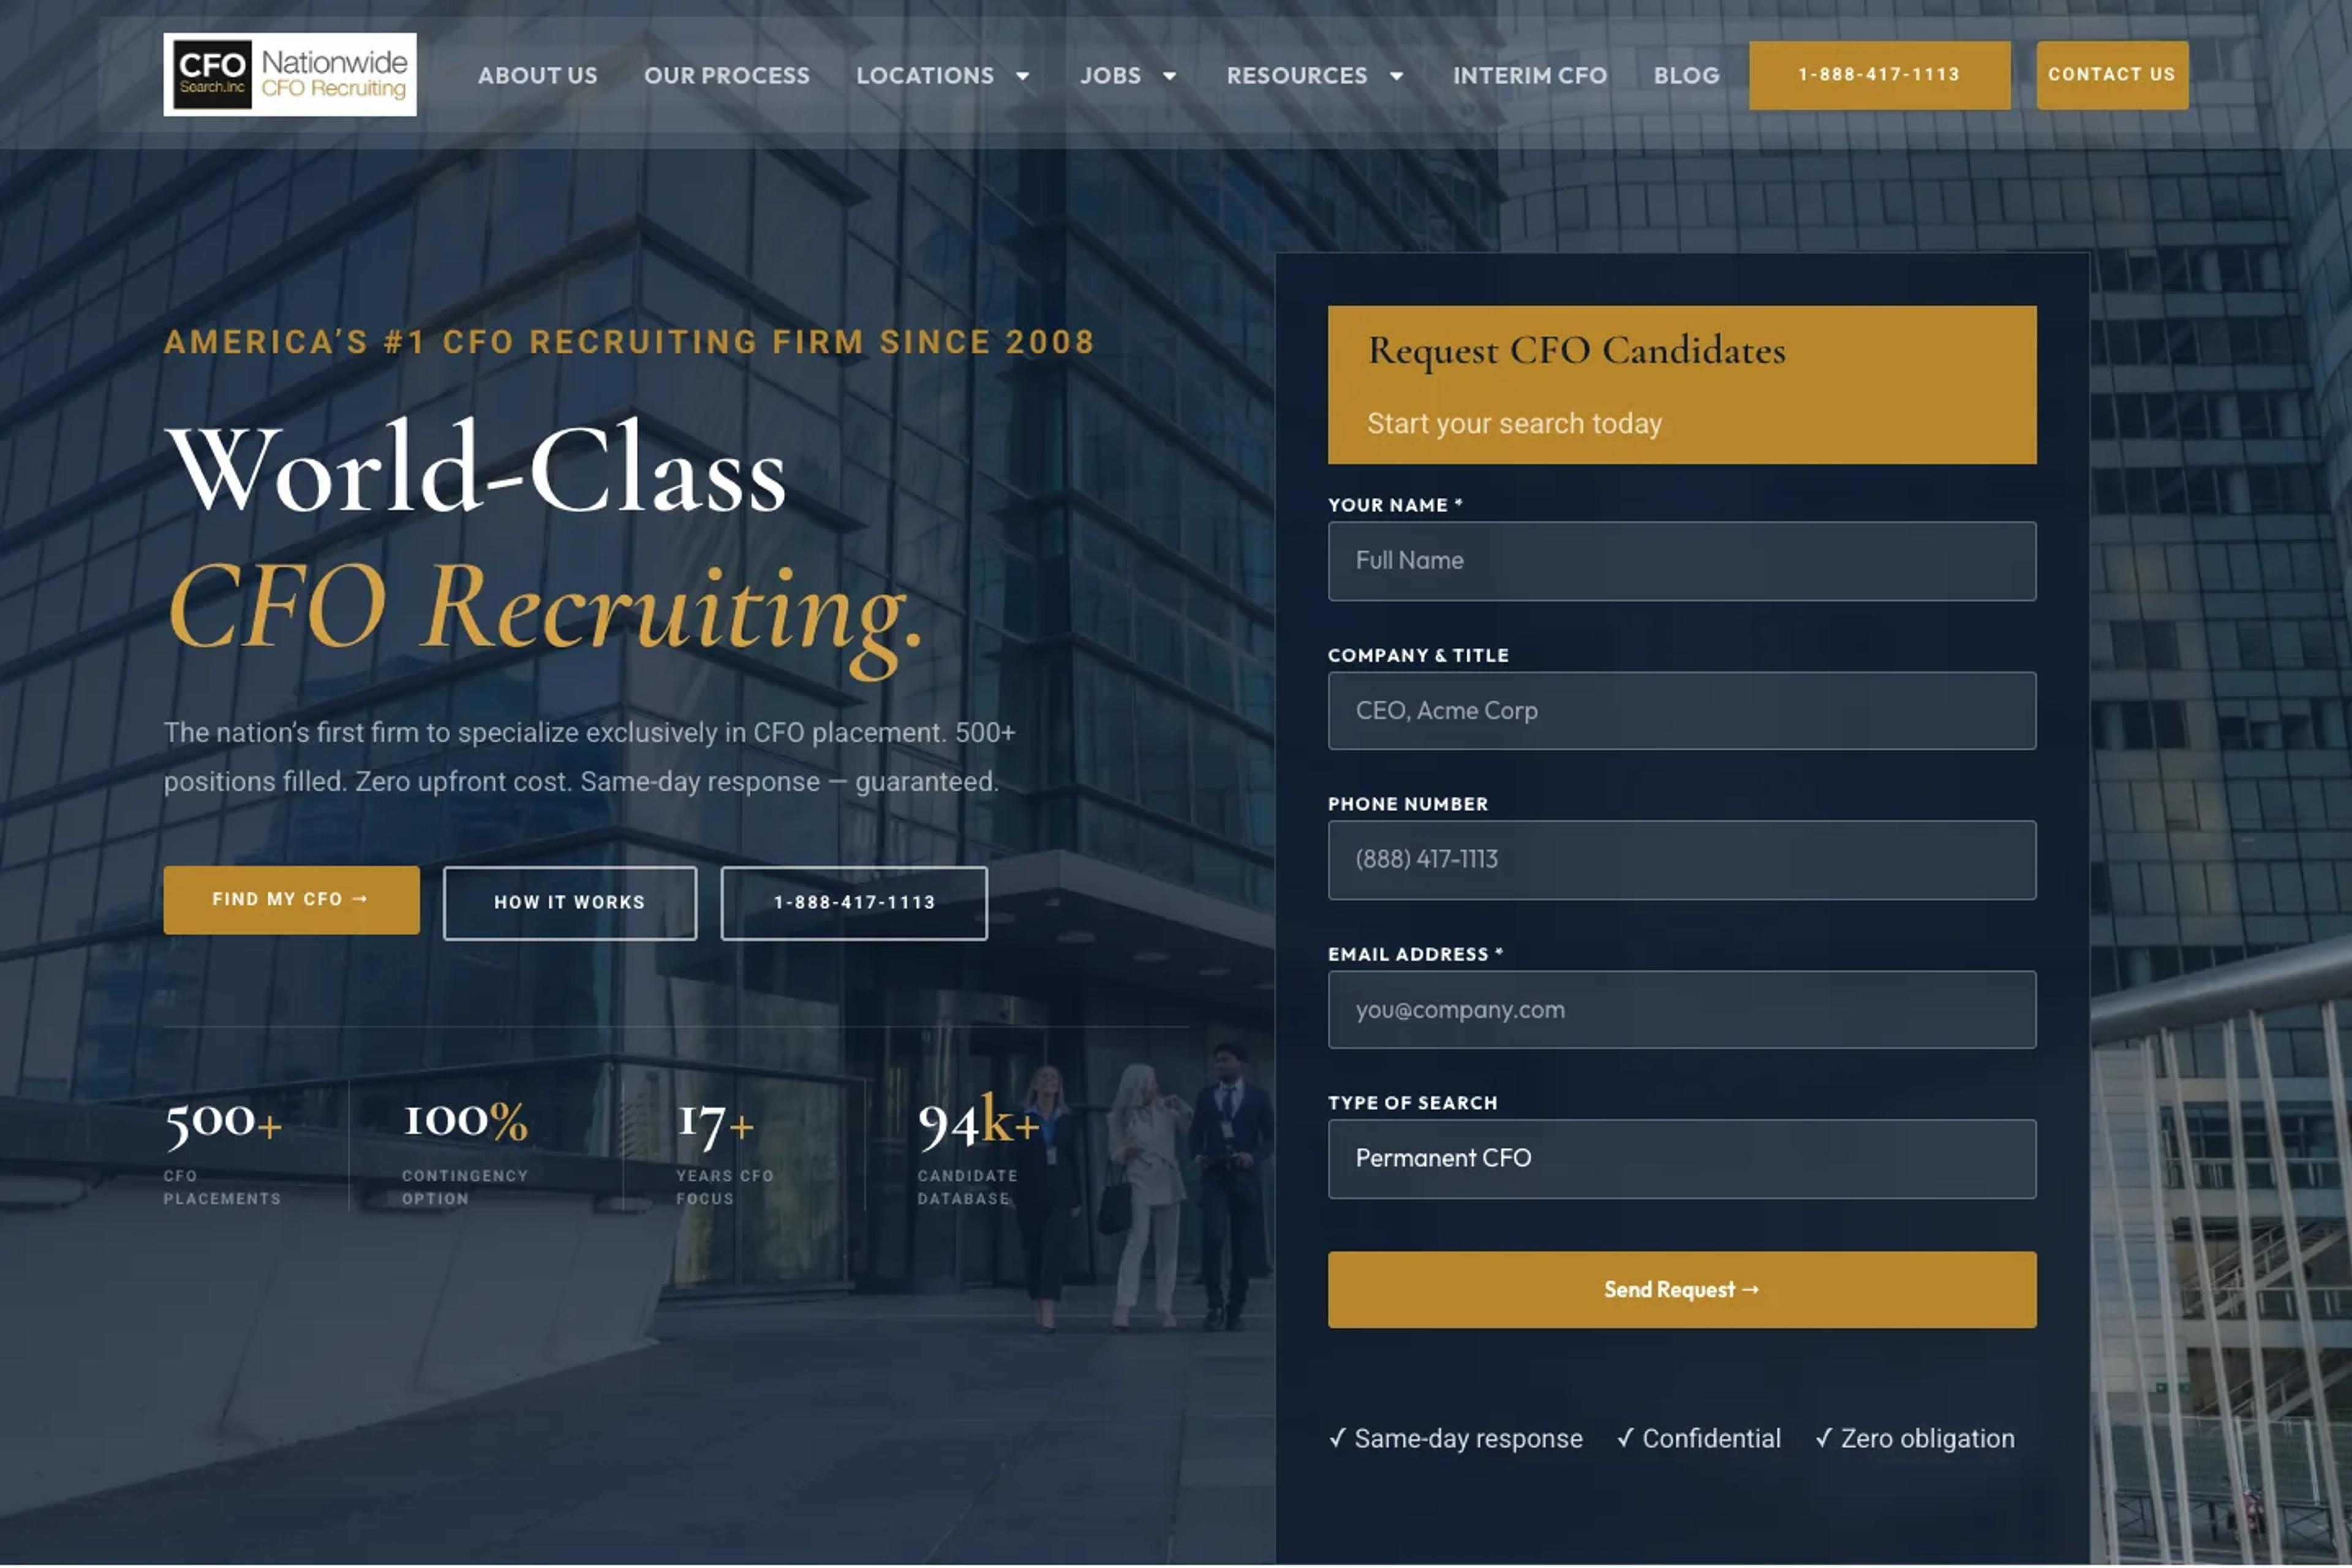This screenshot has width=2352, height=1568.
Task: Open the Jobs menu item
Action: coord(1110,76)
